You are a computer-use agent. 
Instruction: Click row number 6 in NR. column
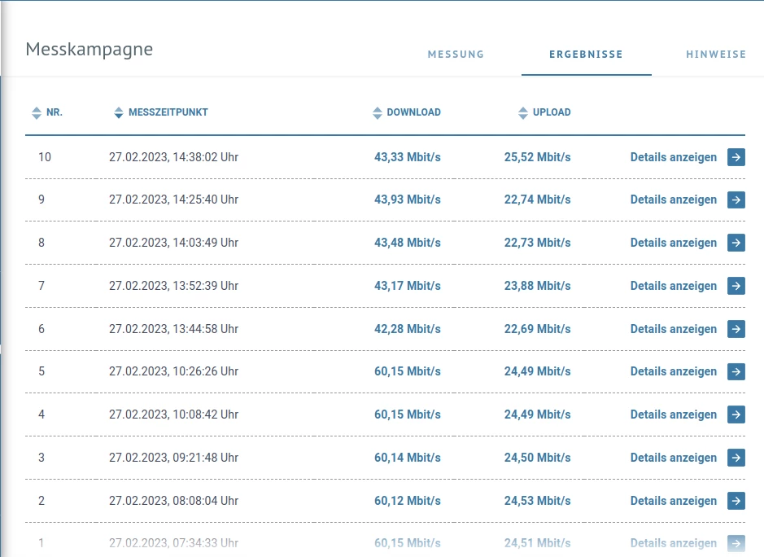(x=41, y=329)
